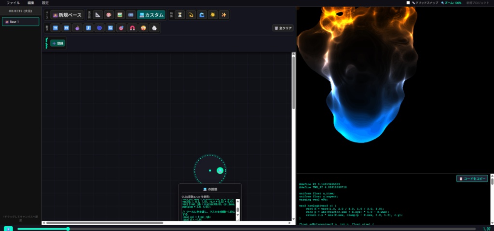Select the triangle ruler shape tool

tap(98, 15)
